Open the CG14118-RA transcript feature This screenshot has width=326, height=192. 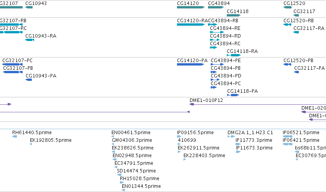click(x=234, y=55)
